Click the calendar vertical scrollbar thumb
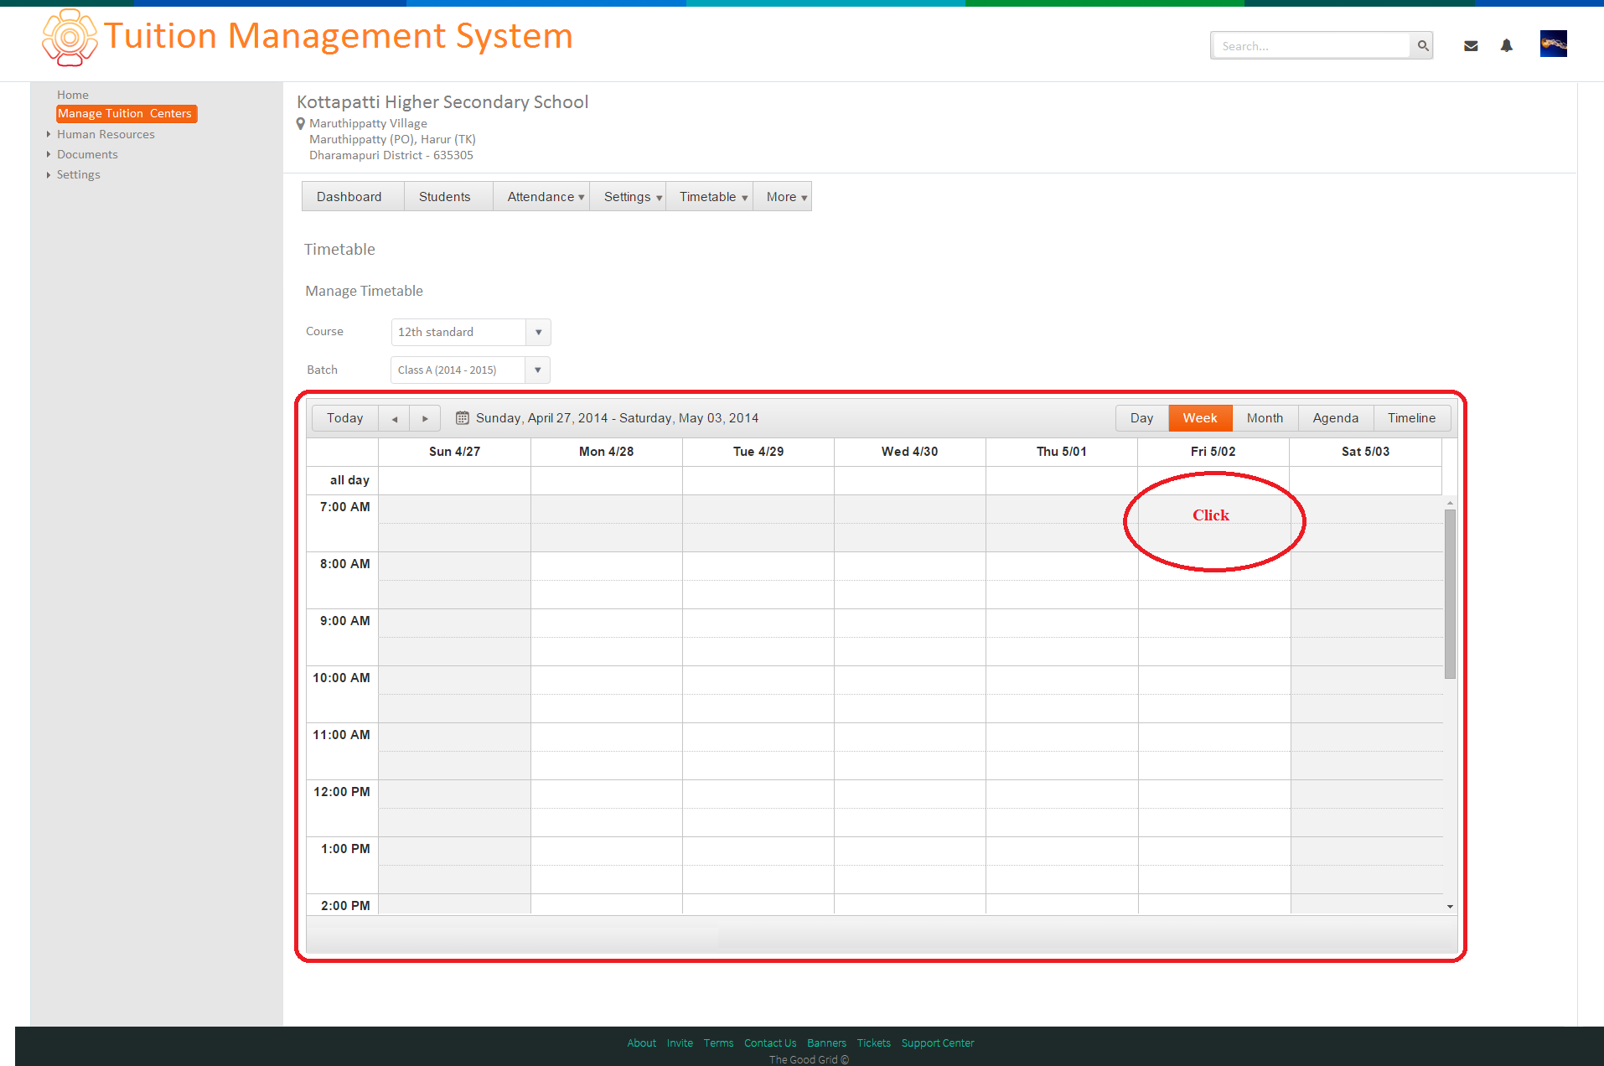This screenshot has width=1604, height=1066. click(1450, 593)
